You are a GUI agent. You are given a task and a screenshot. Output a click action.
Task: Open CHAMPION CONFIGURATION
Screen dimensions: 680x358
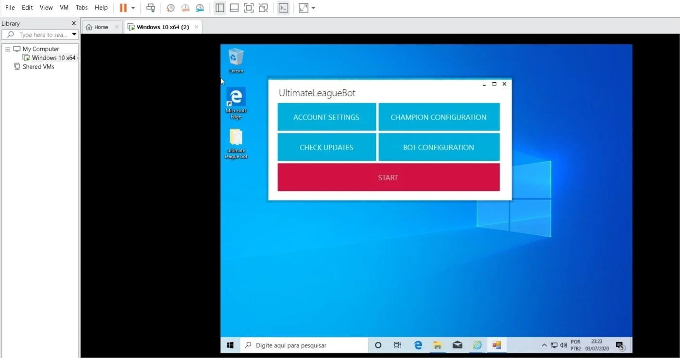[x=439, y=117]
